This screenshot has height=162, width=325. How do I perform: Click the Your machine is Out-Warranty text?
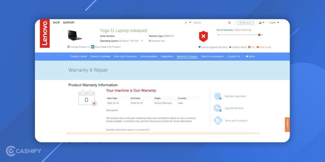pos(131,90)
